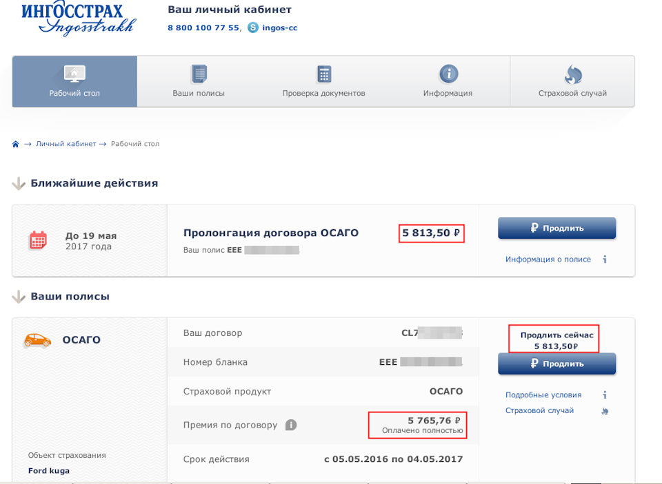Click the 5 813,50 ₽ prolongation price
This screenshot has width=662, height=484.
click(431, 233)
